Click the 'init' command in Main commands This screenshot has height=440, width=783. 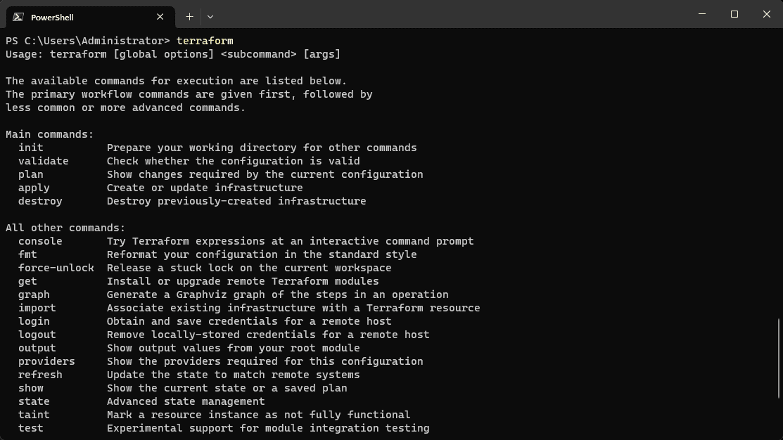click(31, 148)
